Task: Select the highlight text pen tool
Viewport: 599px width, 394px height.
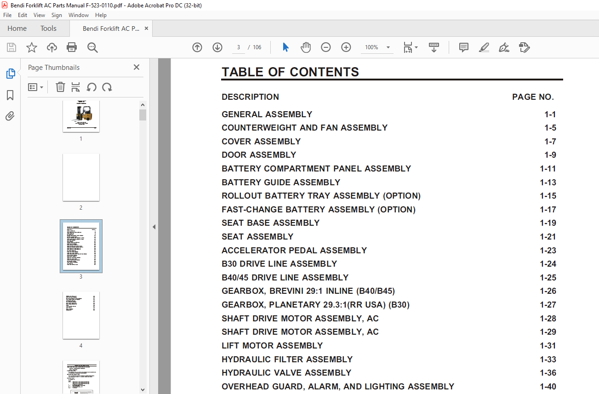Action: click(484, 47)
